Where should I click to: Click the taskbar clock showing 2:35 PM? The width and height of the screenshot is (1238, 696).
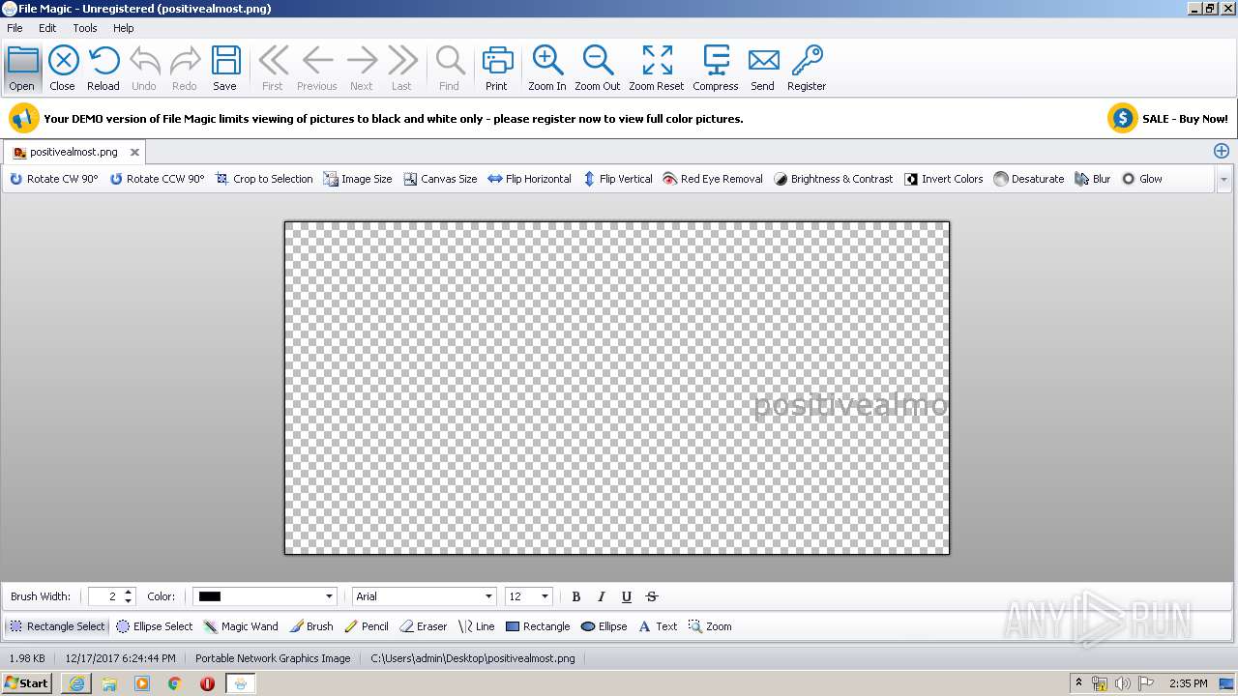pos(1189,683)
